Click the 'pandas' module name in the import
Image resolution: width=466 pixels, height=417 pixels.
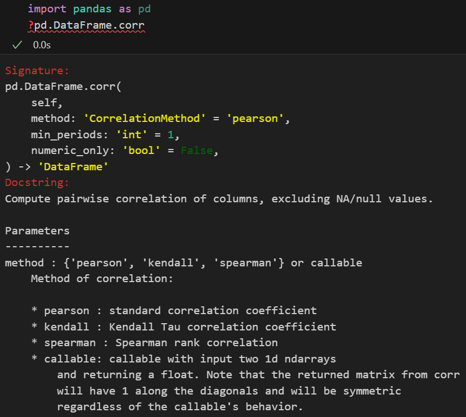point(92,9)
